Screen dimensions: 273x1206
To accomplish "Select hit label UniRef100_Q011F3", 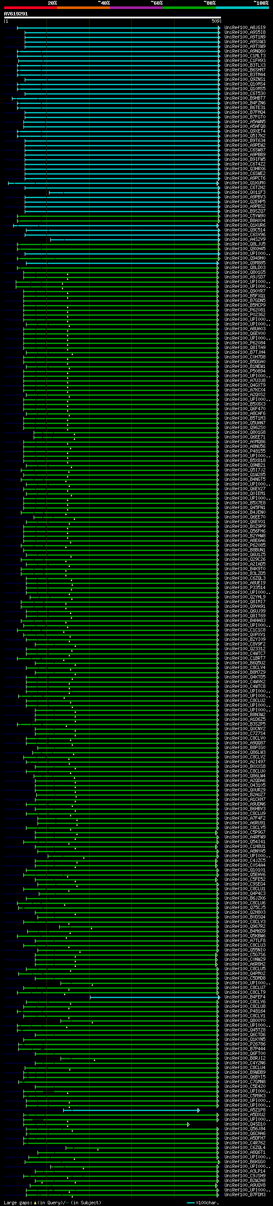I will pyautogui.click(x=245, y=193).
